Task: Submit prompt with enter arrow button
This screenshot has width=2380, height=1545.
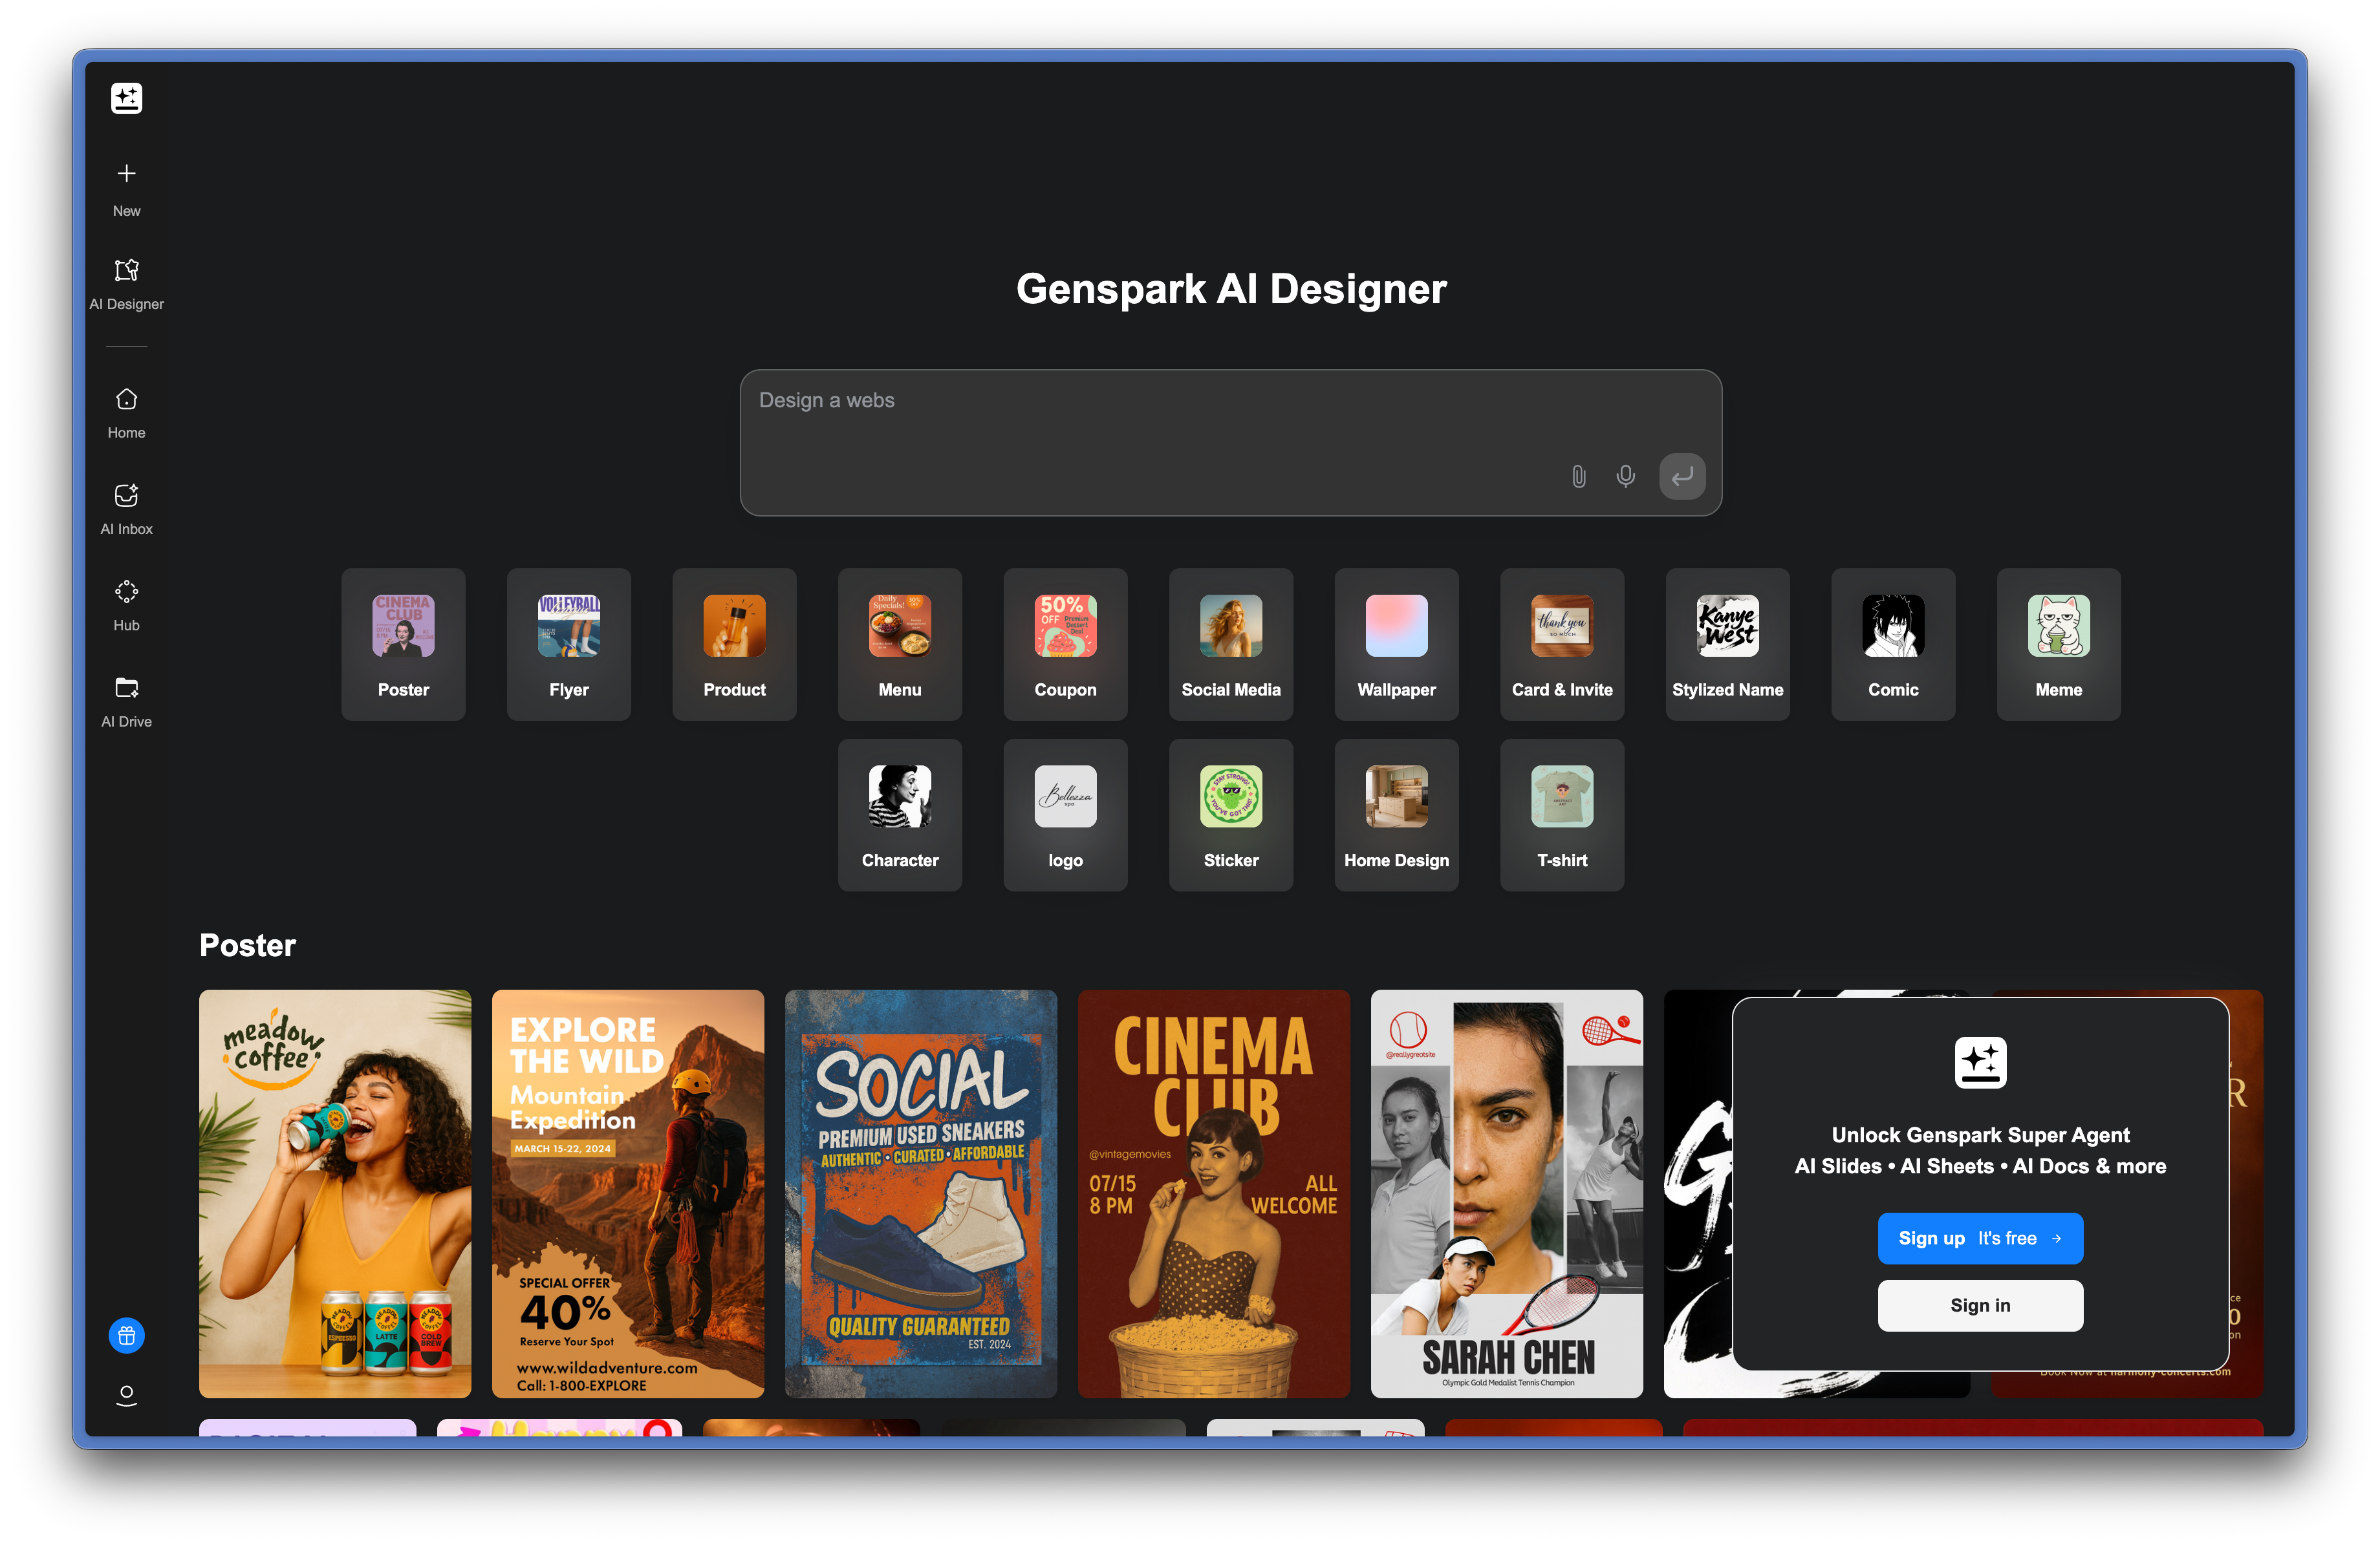Action: (1682, 476)
